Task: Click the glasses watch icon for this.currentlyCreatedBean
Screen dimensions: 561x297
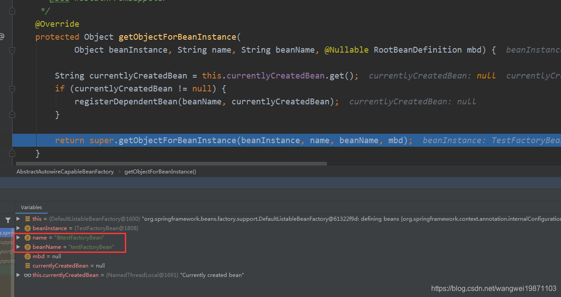Action: click(x=28, y=275)
